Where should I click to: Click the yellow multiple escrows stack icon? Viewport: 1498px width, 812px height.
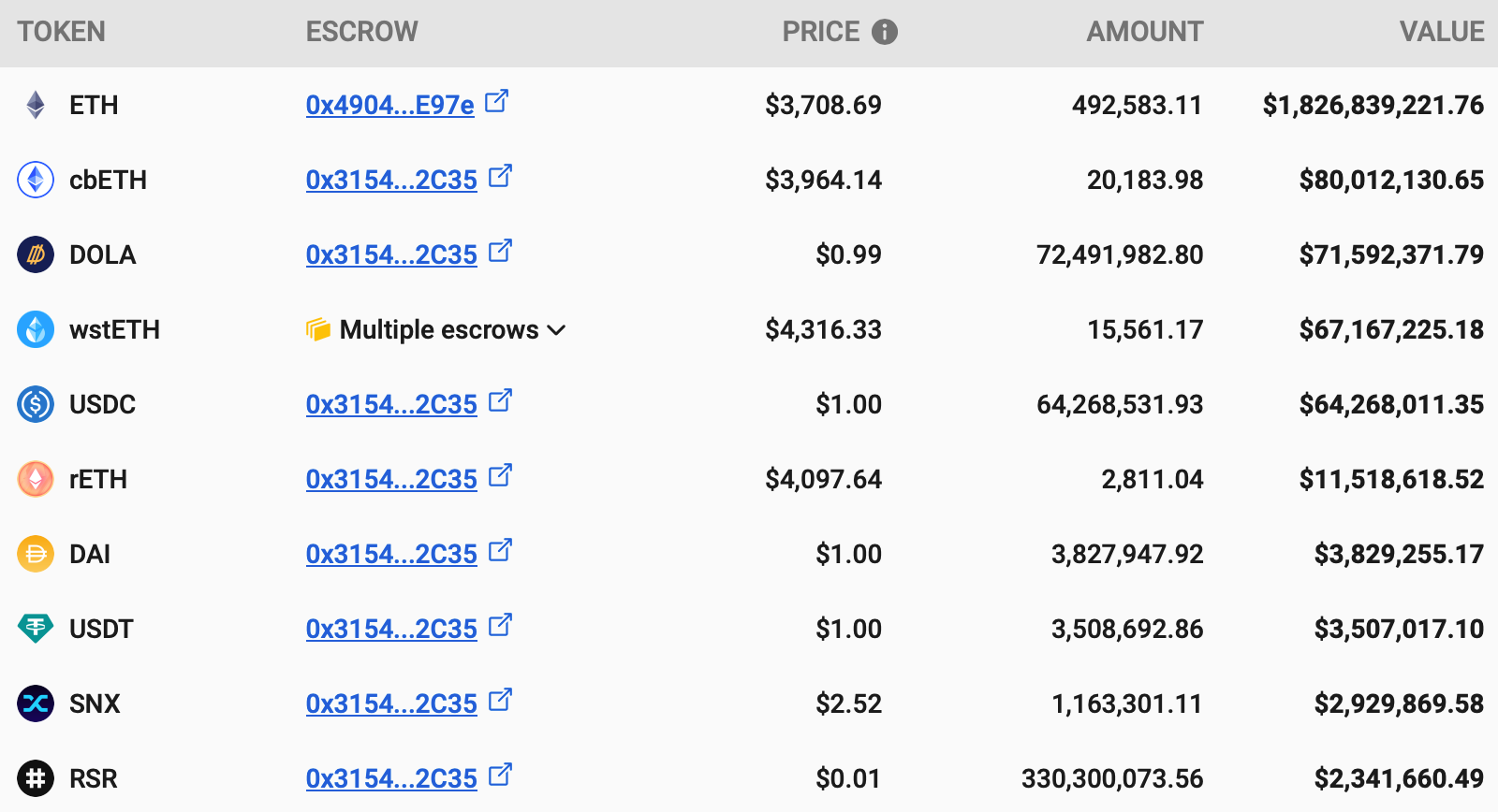pos(318,329)
